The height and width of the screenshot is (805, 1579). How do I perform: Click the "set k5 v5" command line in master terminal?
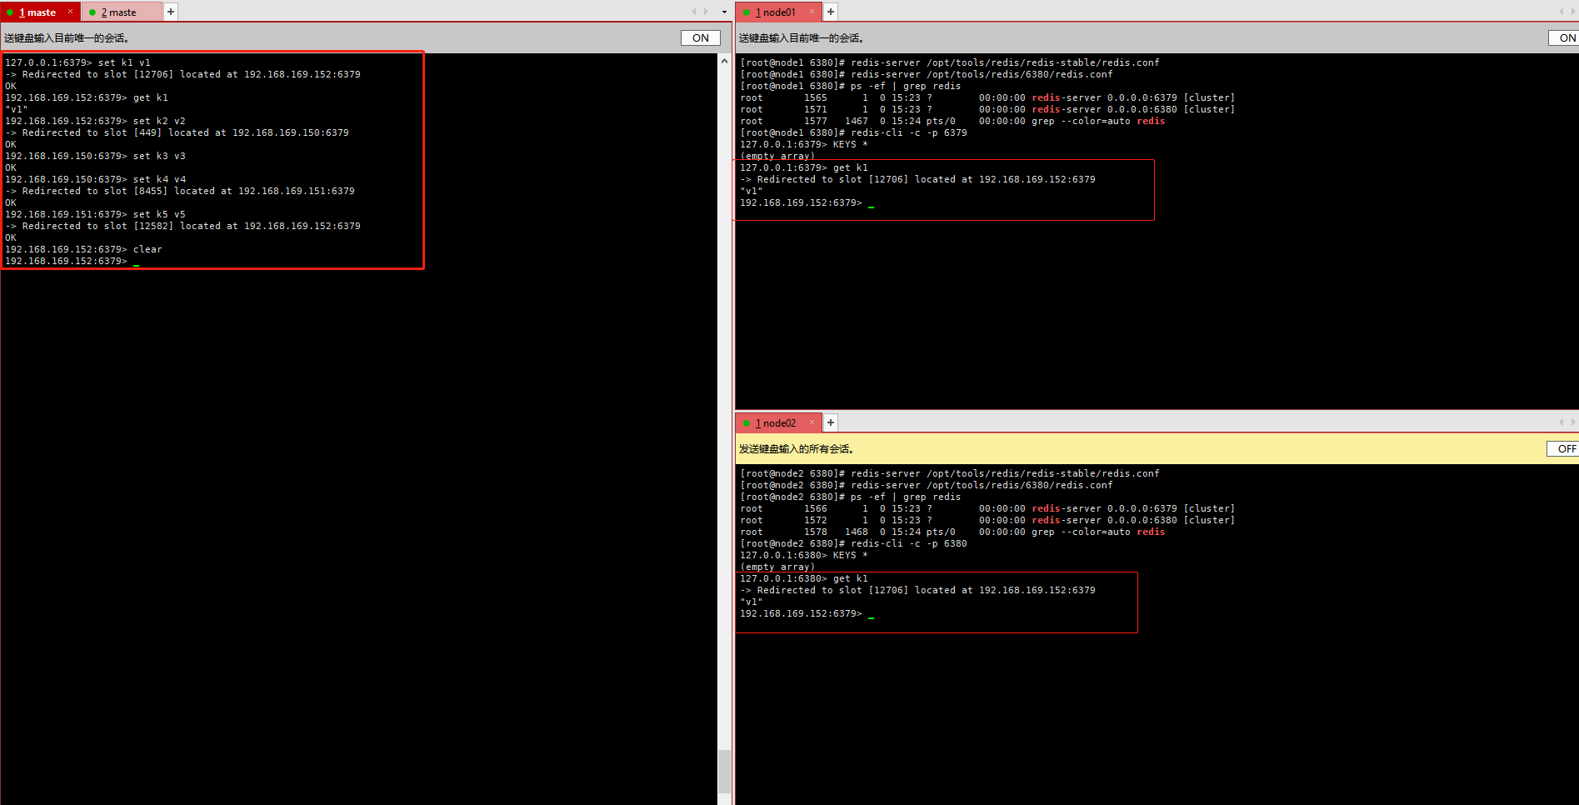coord(95,214)
